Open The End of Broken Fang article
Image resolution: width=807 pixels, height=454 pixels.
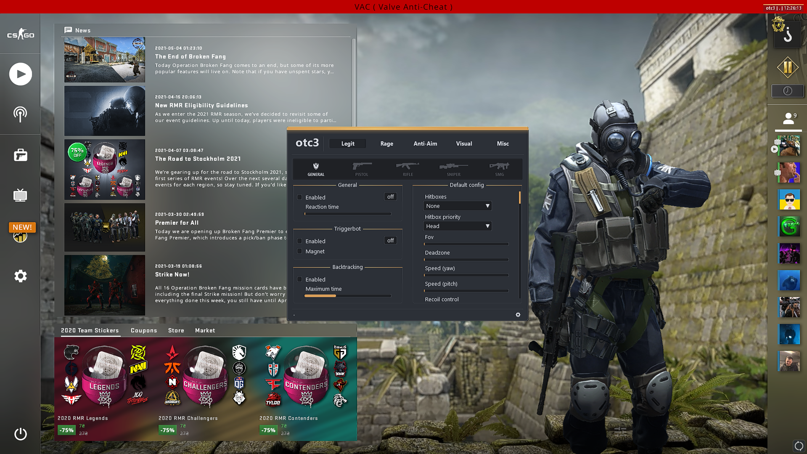pyautogui.click(x=191, y=56)
